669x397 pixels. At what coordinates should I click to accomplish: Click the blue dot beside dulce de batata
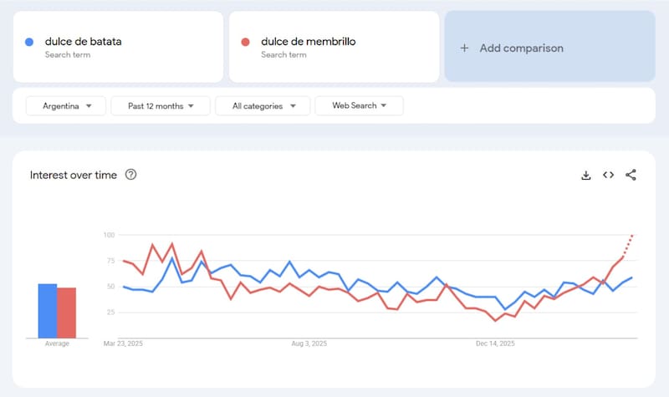(x=30, y=42)
